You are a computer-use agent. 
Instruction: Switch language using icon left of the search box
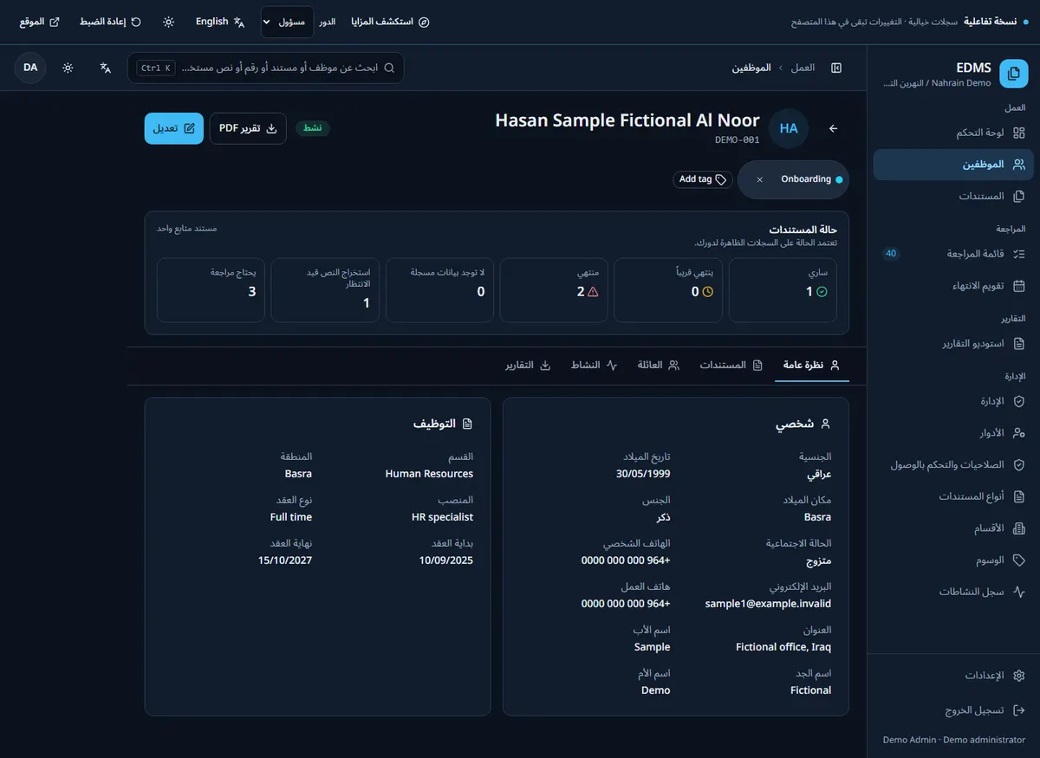(x=106, y=68)
